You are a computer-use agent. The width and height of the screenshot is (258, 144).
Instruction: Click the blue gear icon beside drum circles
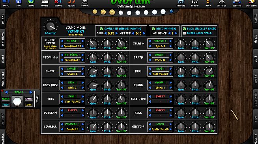172,11
